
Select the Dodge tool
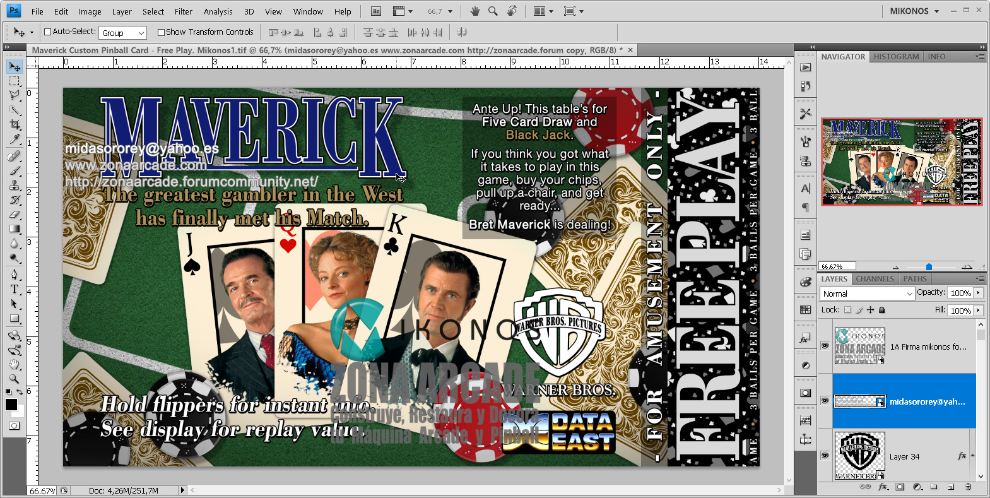(x=14, y=258)
